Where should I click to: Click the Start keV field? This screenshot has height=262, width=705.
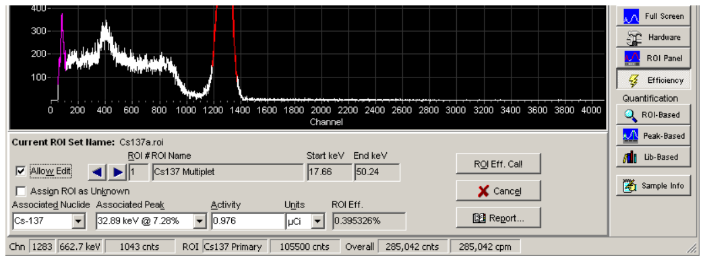330,172
